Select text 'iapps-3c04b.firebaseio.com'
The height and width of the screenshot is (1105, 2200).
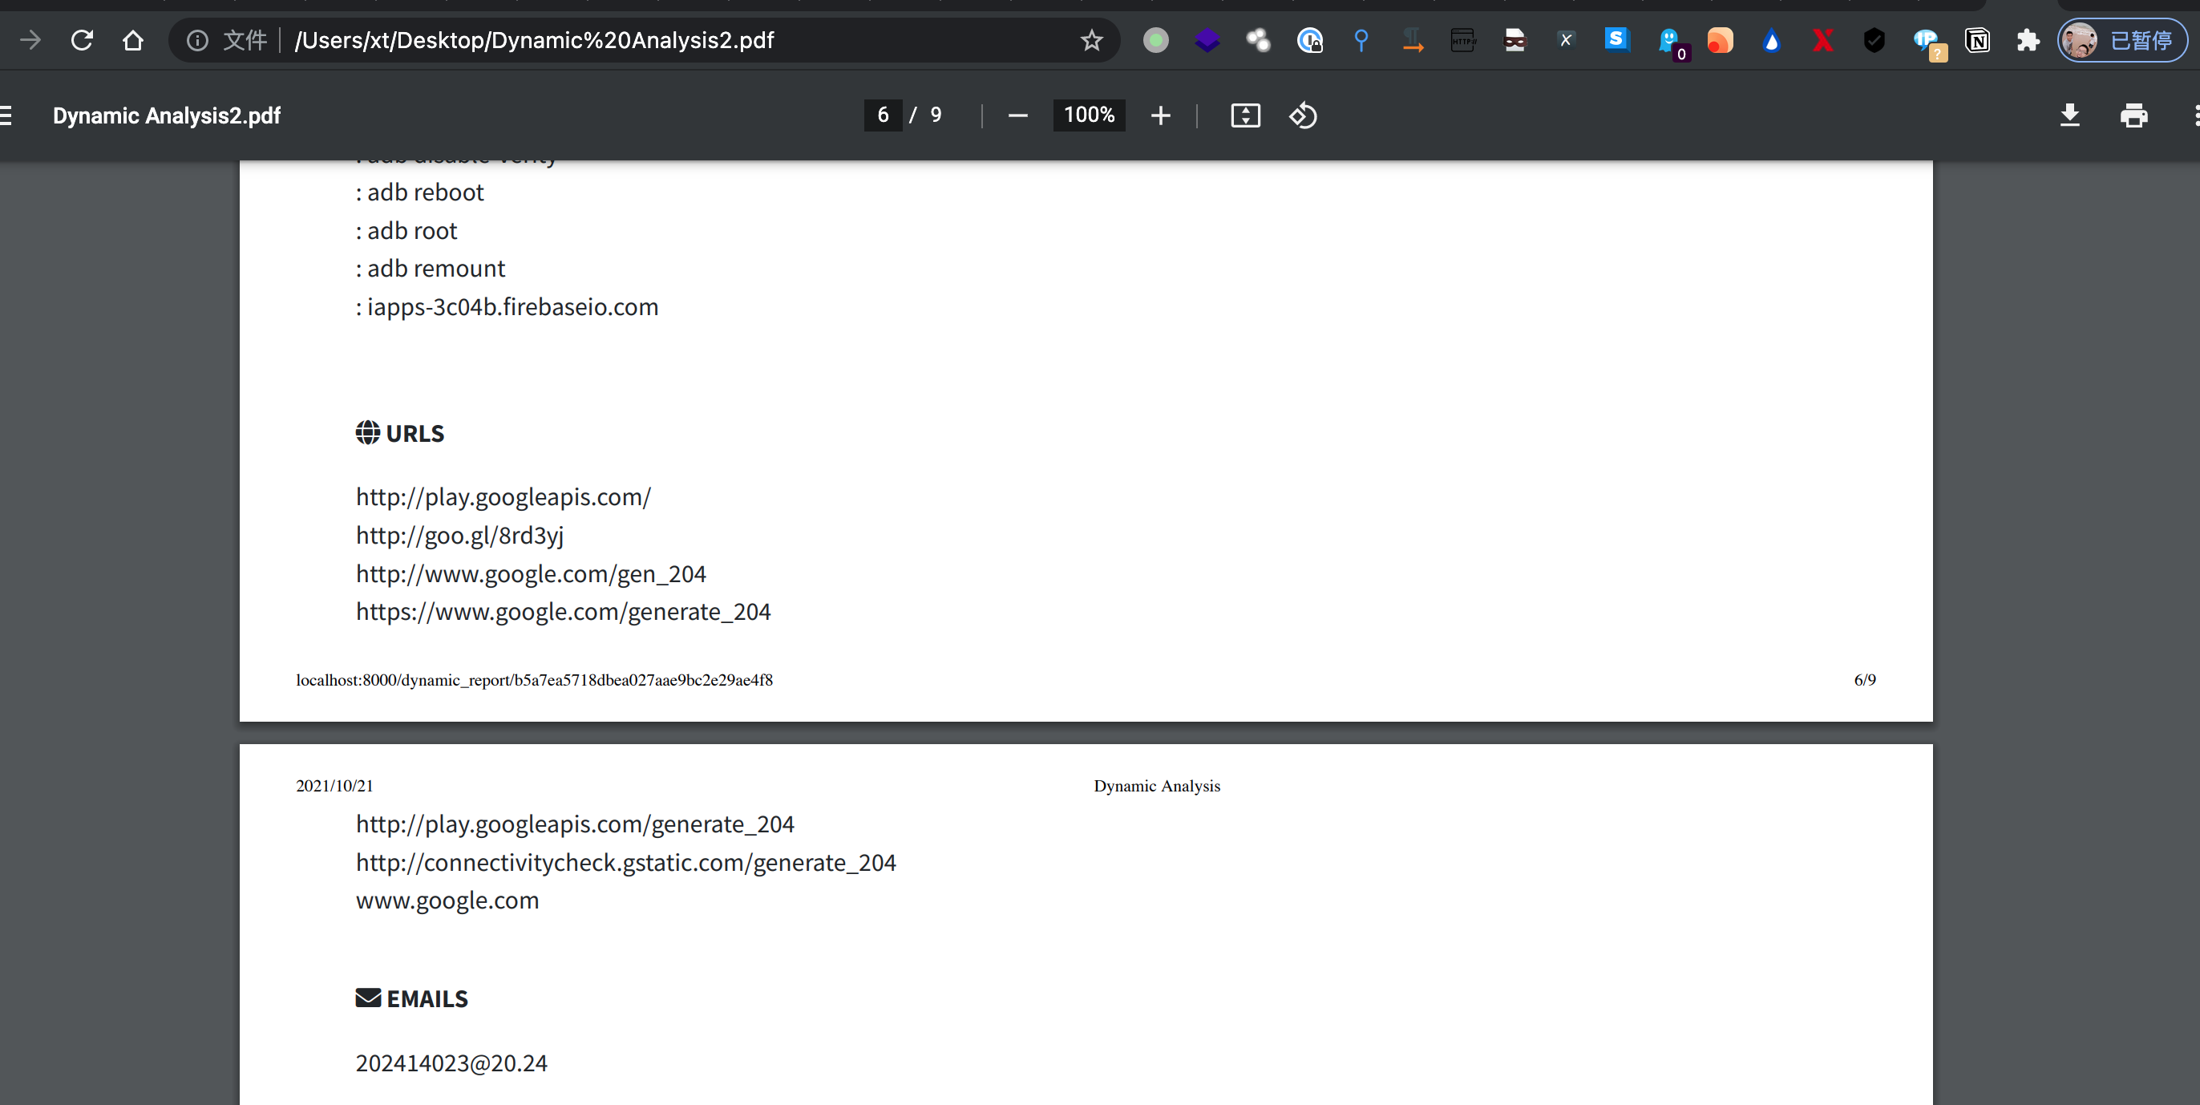[x=512, y=306]
